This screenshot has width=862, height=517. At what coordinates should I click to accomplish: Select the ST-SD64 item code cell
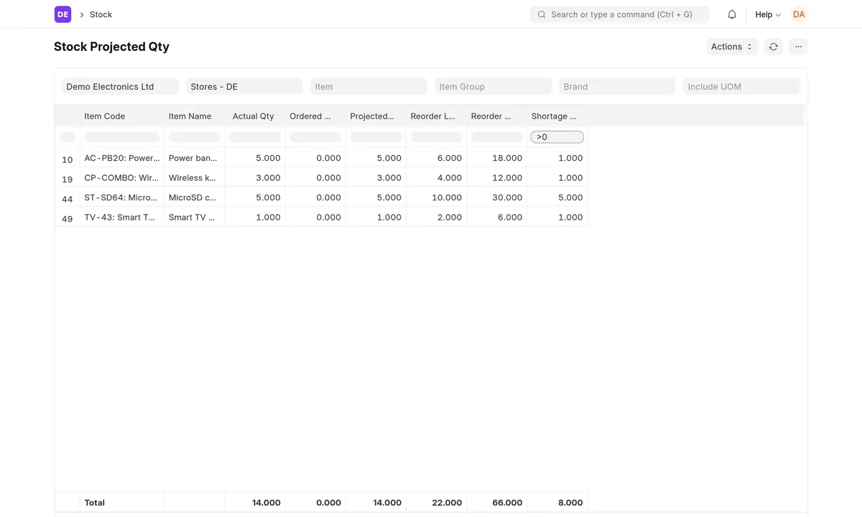pos(122,197)
